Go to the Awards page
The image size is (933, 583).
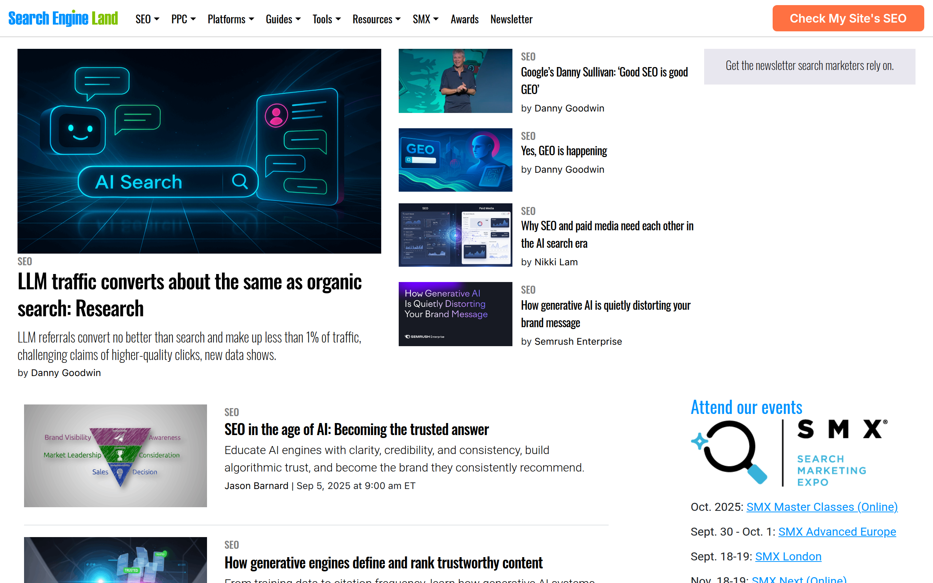tap(465, 19)
